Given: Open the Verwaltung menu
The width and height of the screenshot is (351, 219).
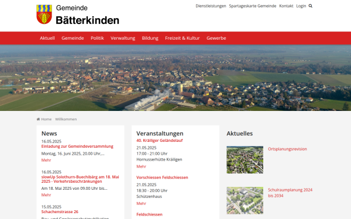Looking at the screenshot, I should (x=123, y=38).
